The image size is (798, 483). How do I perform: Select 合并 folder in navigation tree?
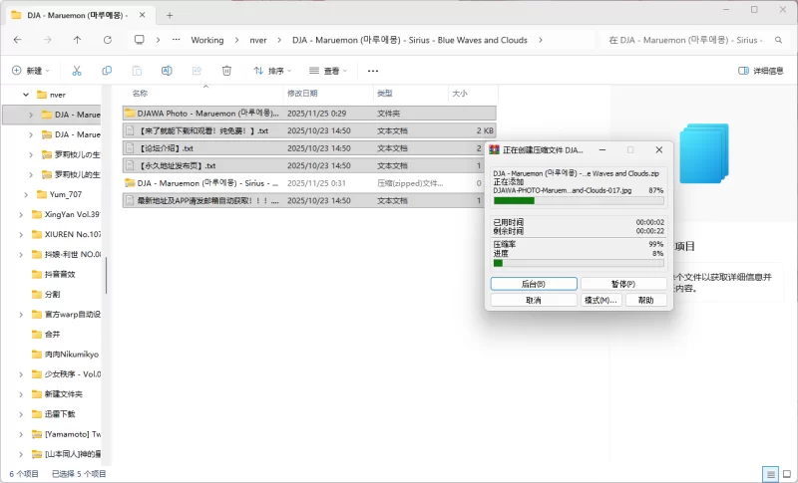52,335
